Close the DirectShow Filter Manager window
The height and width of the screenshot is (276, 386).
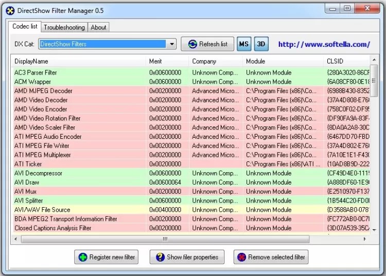click(x=367, y=8)
